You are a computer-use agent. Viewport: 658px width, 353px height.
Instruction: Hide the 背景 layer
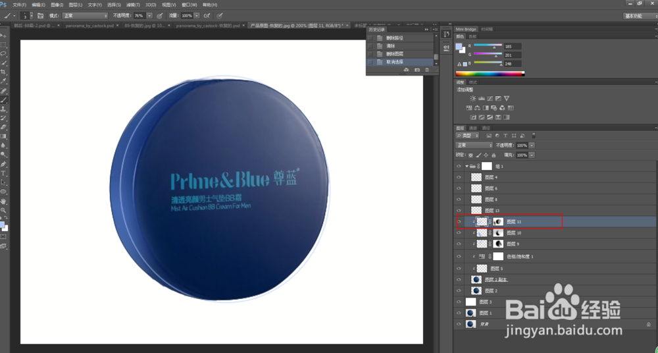click(458, 324)
